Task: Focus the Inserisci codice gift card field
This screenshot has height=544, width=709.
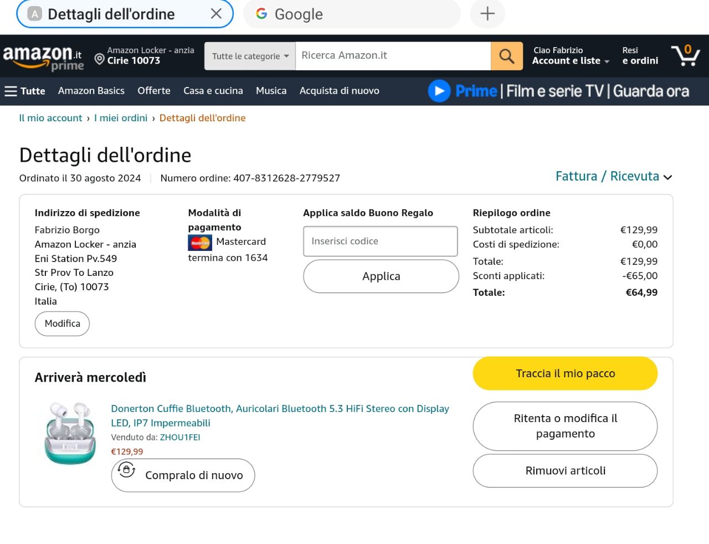Action: point(381,242)
